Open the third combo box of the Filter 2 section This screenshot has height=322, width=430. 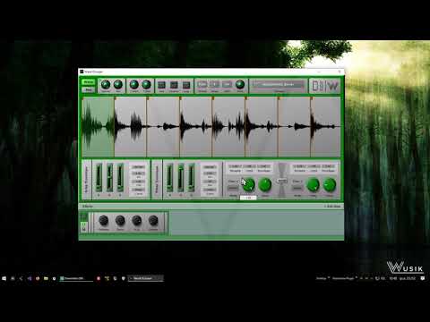[x=328, y=166]
